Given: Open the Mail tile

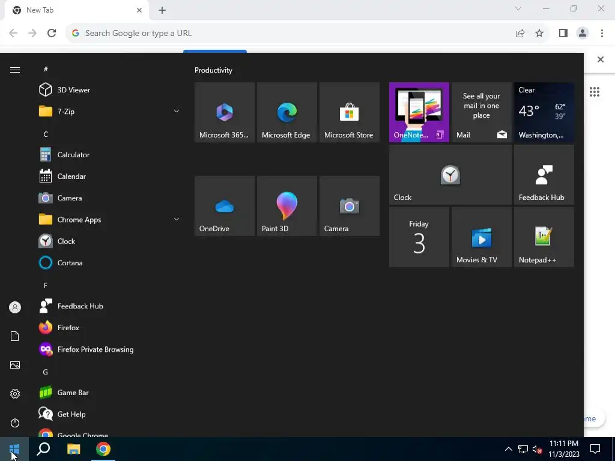Looking at the screenshot, I should pos(482,112).
